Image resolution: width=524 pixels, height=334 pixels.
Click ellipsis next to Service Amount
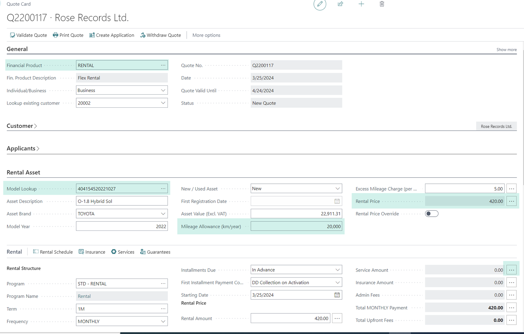tap(512, 270)
